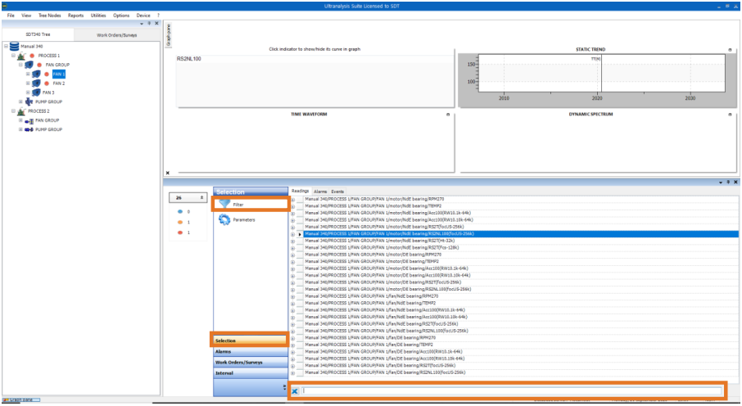Open the Alarms section button
Viewport: 742px width, 406px height.
point(250,351)
